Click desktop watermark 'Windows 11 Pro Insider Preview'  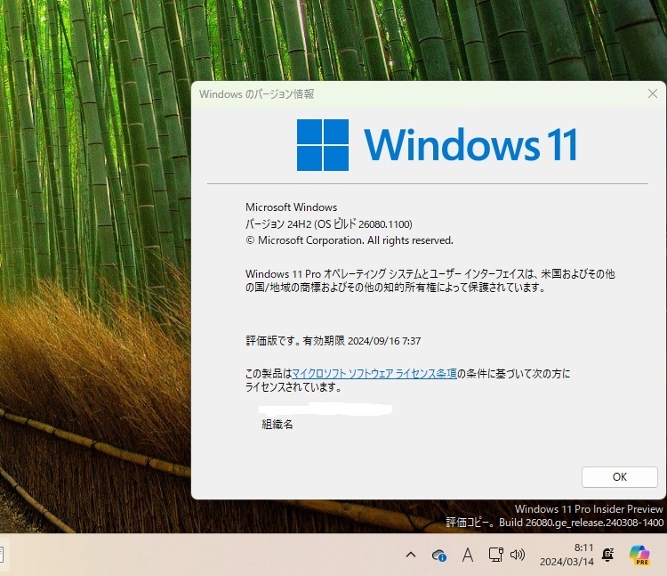click(x=589, y=508)
